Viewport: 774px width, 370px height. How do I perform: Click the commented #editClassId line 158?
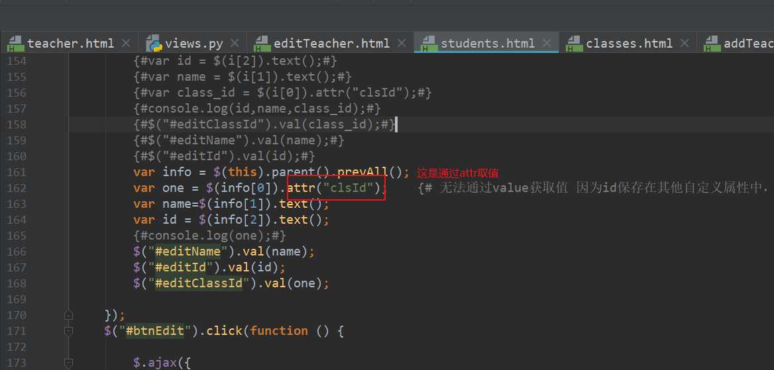pos(264,124)
